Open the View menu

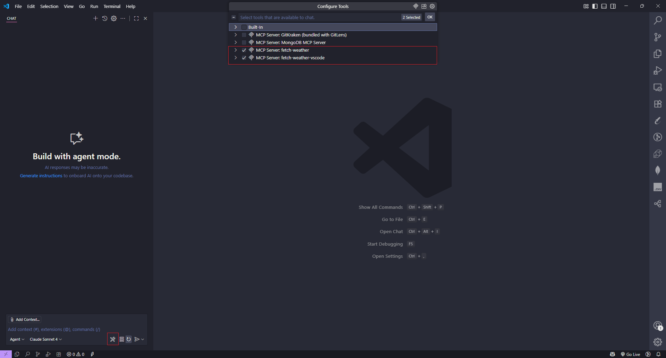click(69, 6)
